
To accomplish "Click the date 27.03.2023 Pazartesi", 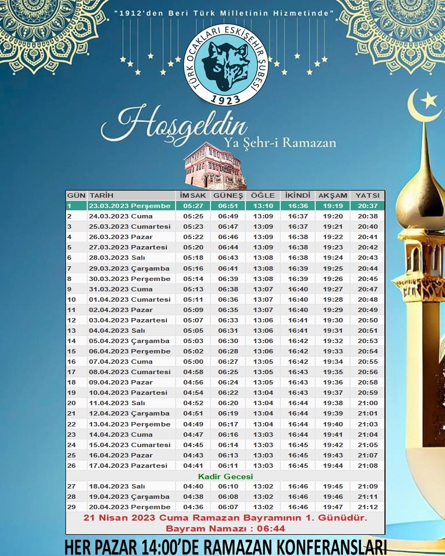I will click(x=128, y=247).
